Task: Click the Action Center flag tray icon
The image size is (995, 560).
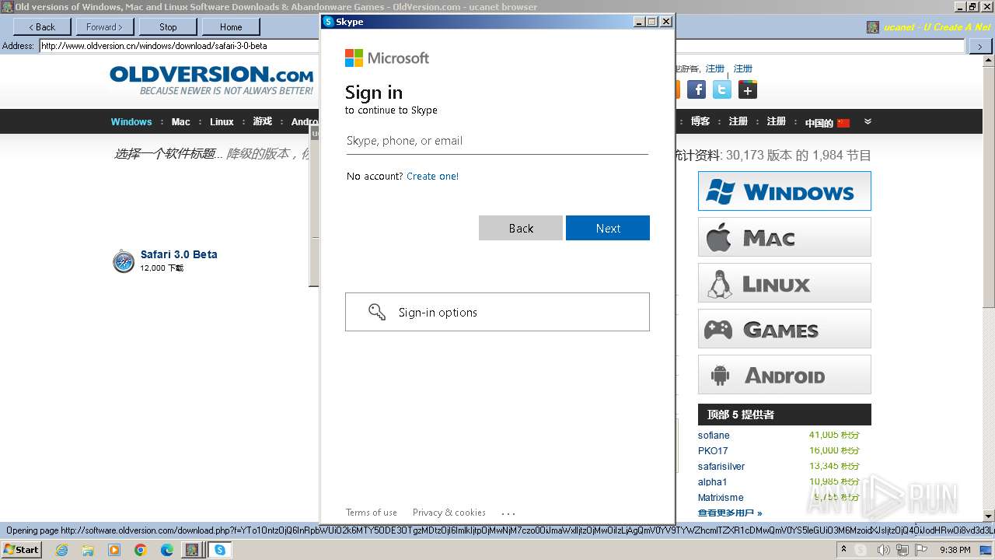Action: click(x=921, y=550)
